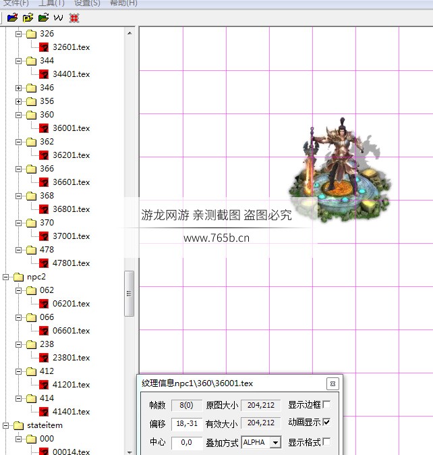Screen dimensions: 433x455
Task: Select the 37001.tex file icon
Action: click(x=44, y=236)
